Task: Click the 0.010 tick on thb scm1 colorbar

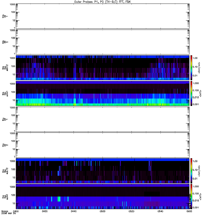Action: tap(196, 97)
